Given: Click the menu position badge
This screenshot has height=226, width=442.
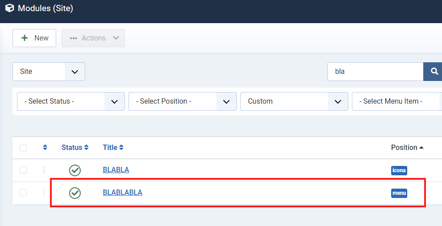Looking at the screenshot, I should pos(399,193).
